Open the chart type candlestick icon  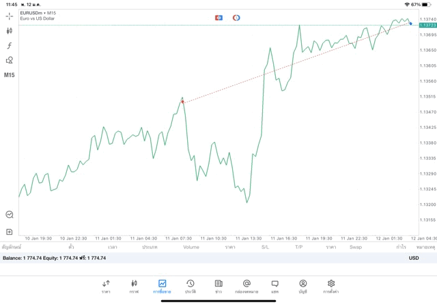tap(10, 31)
